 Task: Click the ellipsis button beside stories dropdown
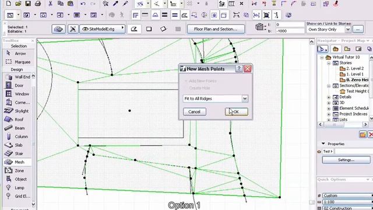point(358,30)
